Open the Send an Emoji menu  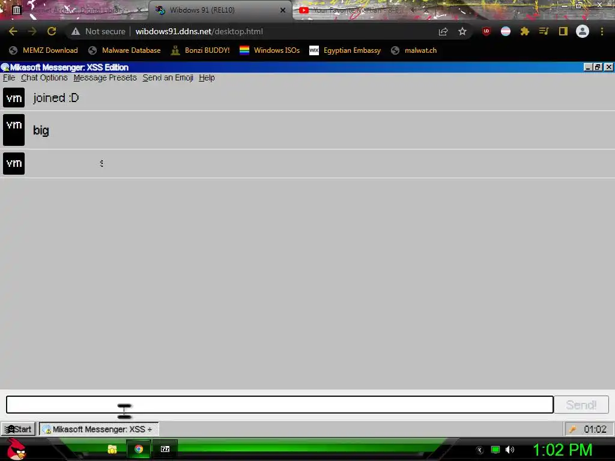click(x=168, y=77)
